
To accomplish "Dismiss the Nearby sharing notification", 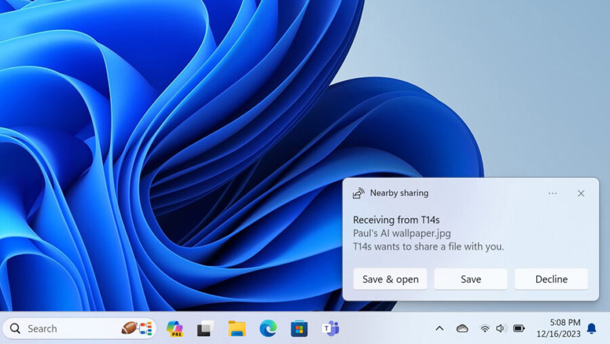I will [x=581, y=193].
